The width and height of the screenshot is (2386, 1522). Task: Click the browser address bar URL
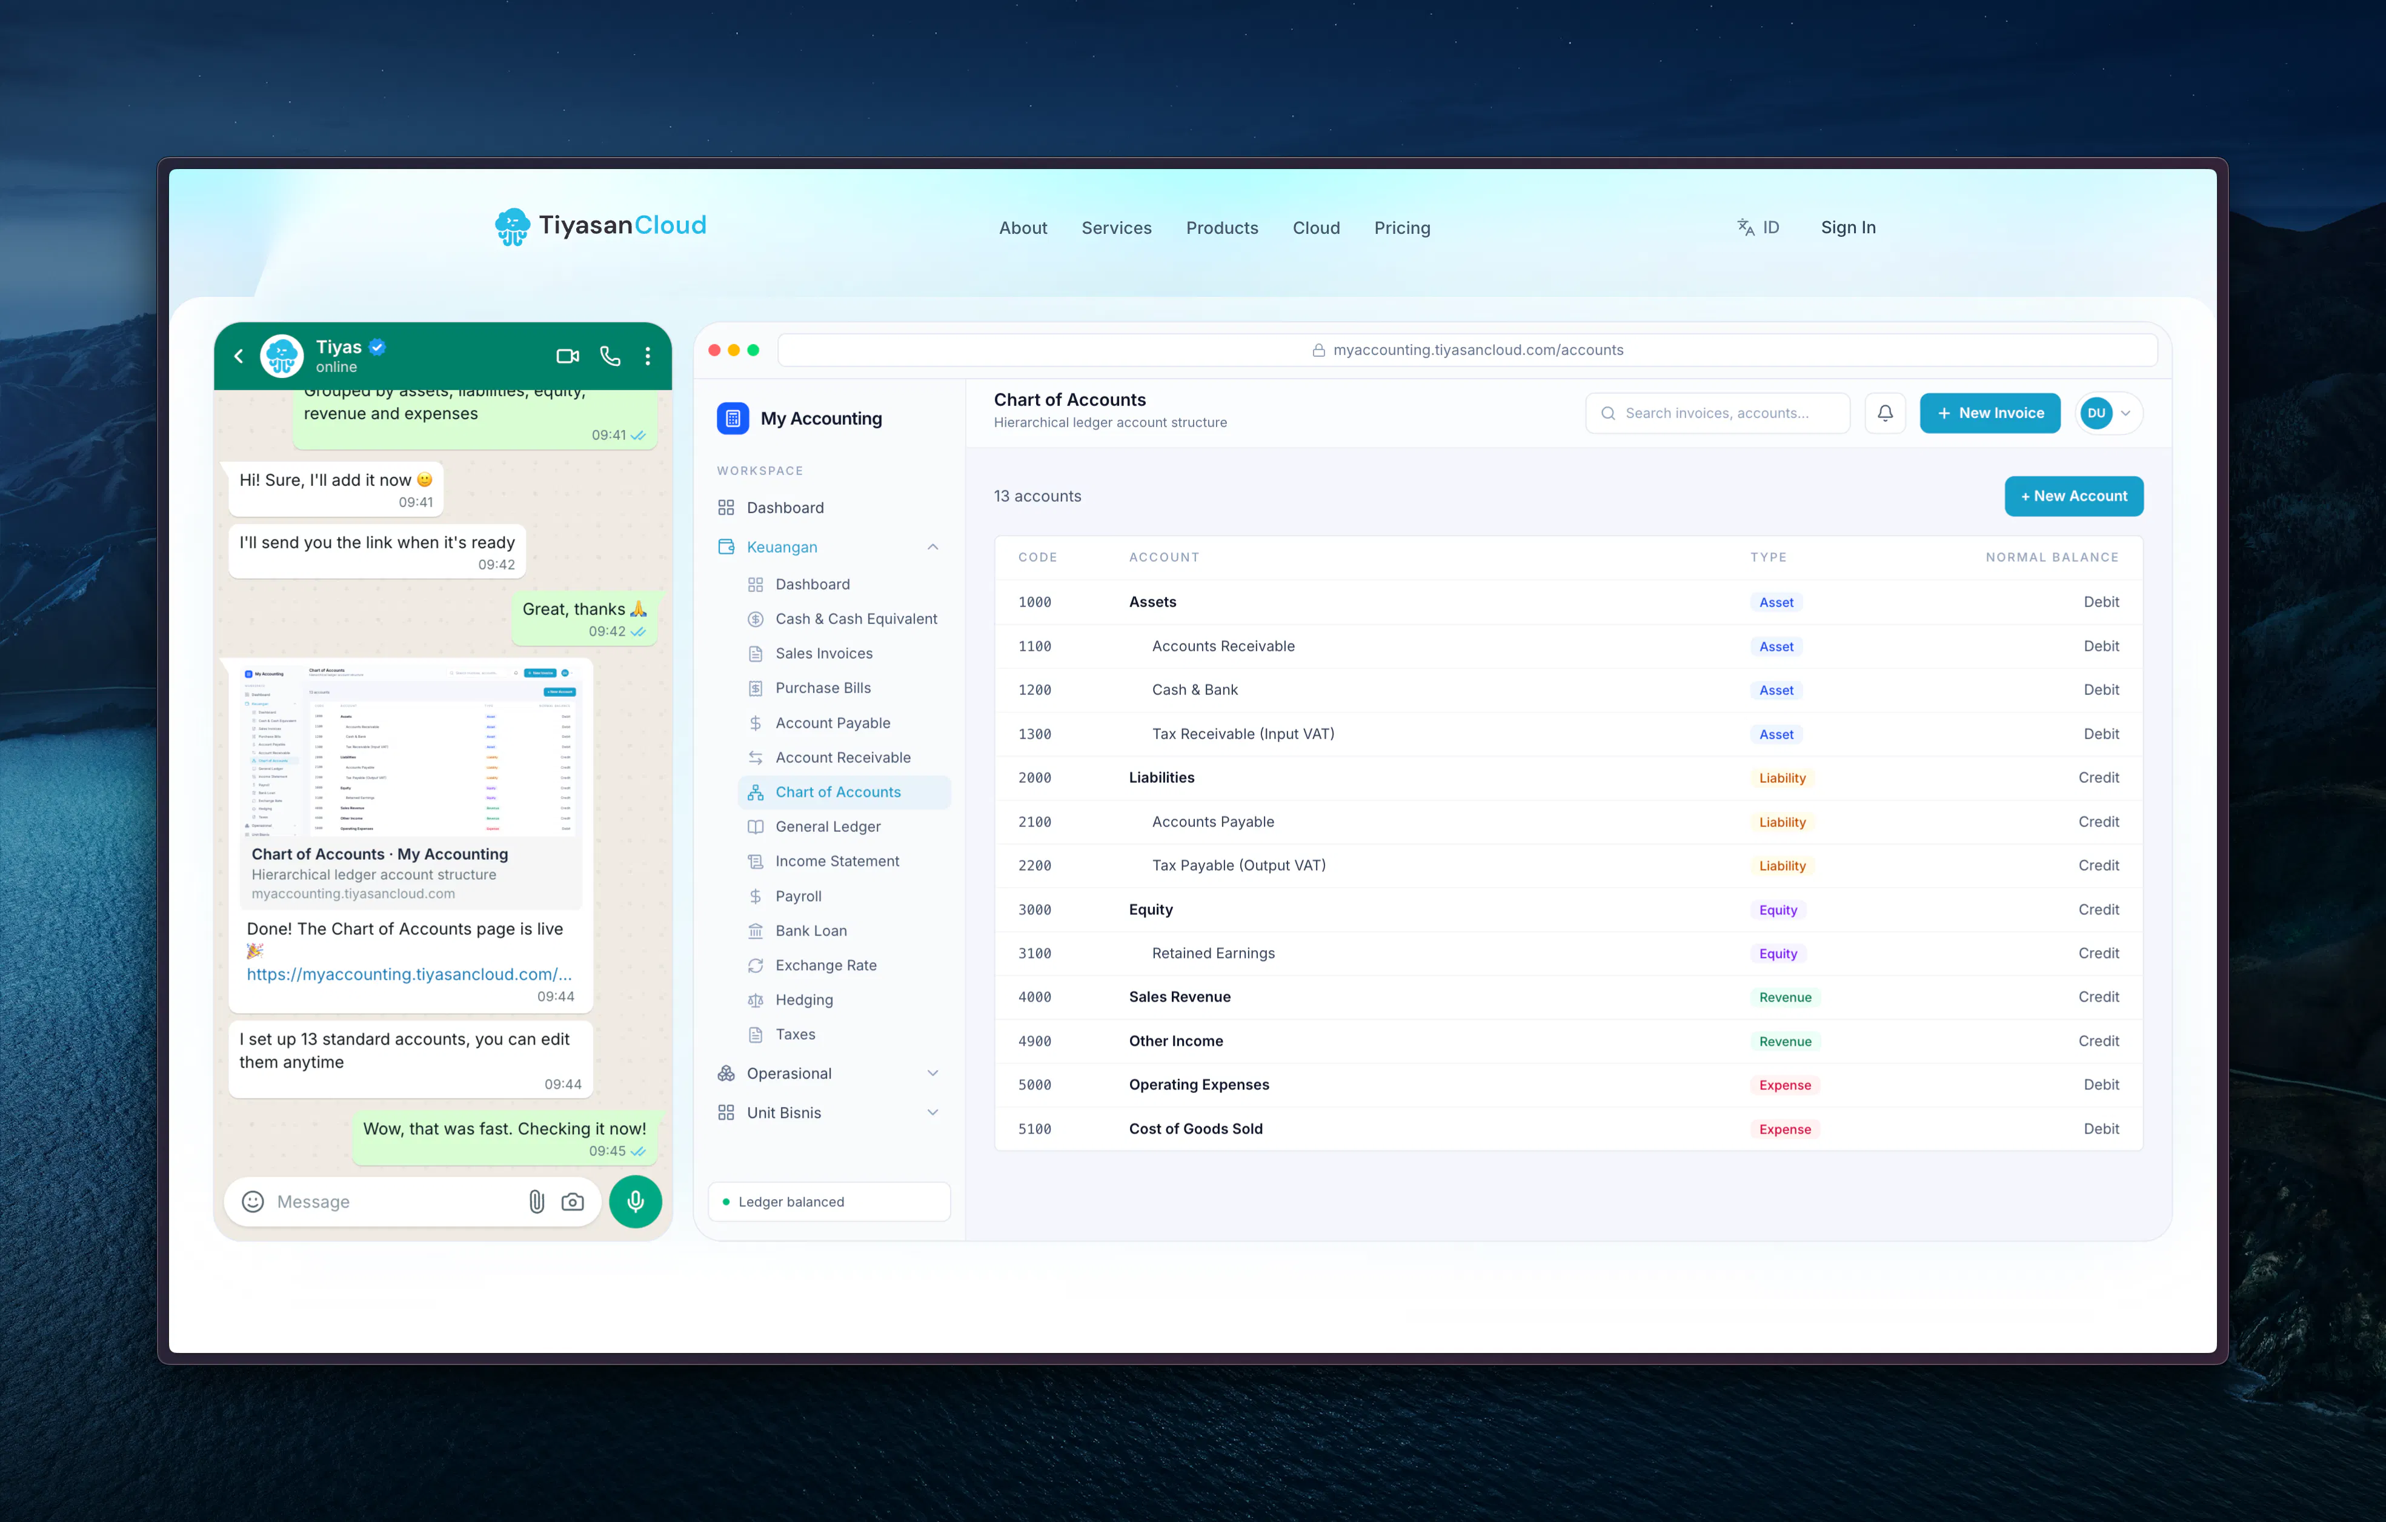pyautogui.click(x=1467, y=350)
